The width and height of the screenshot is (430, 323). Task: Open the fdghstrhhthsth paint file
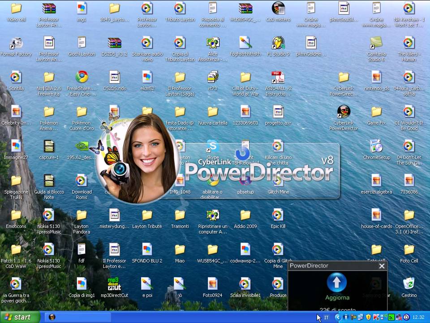pyautogui.click(x=245, y=43)
